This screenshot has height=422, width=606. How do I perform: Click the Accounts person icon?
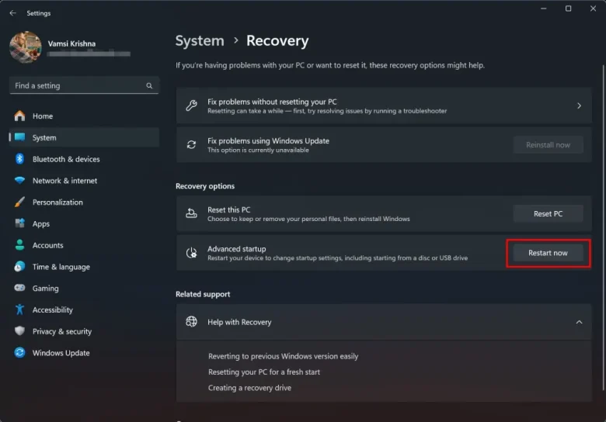click(19, 245)
